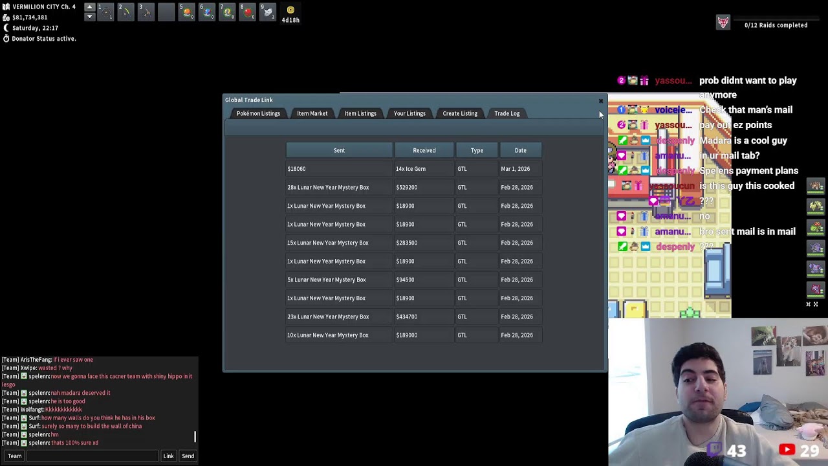The image size is (828, 466).
Task: Click the Team chat channel button
Action: 14,456
